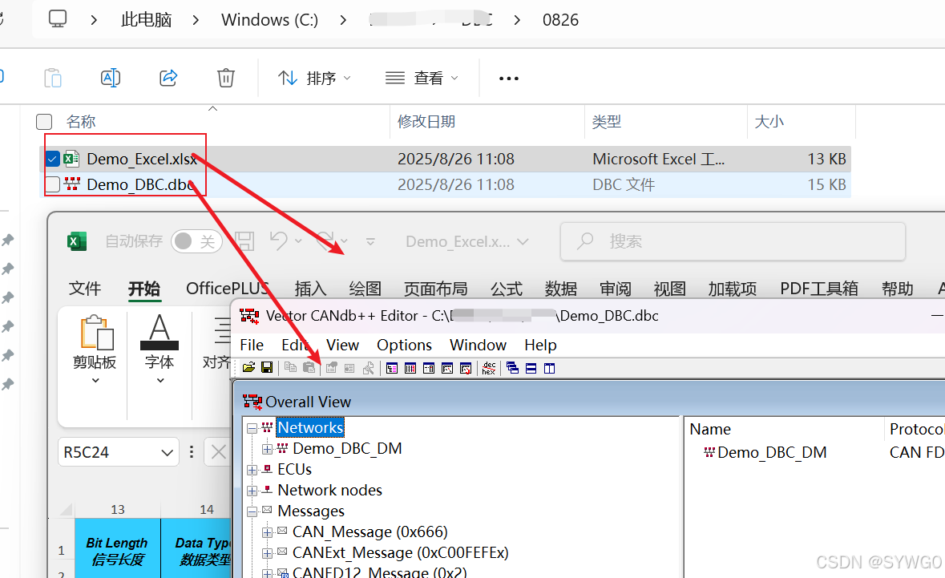Collapse the Networks tree node
This screenshot has width=945, height=578.
click(252, 428)
